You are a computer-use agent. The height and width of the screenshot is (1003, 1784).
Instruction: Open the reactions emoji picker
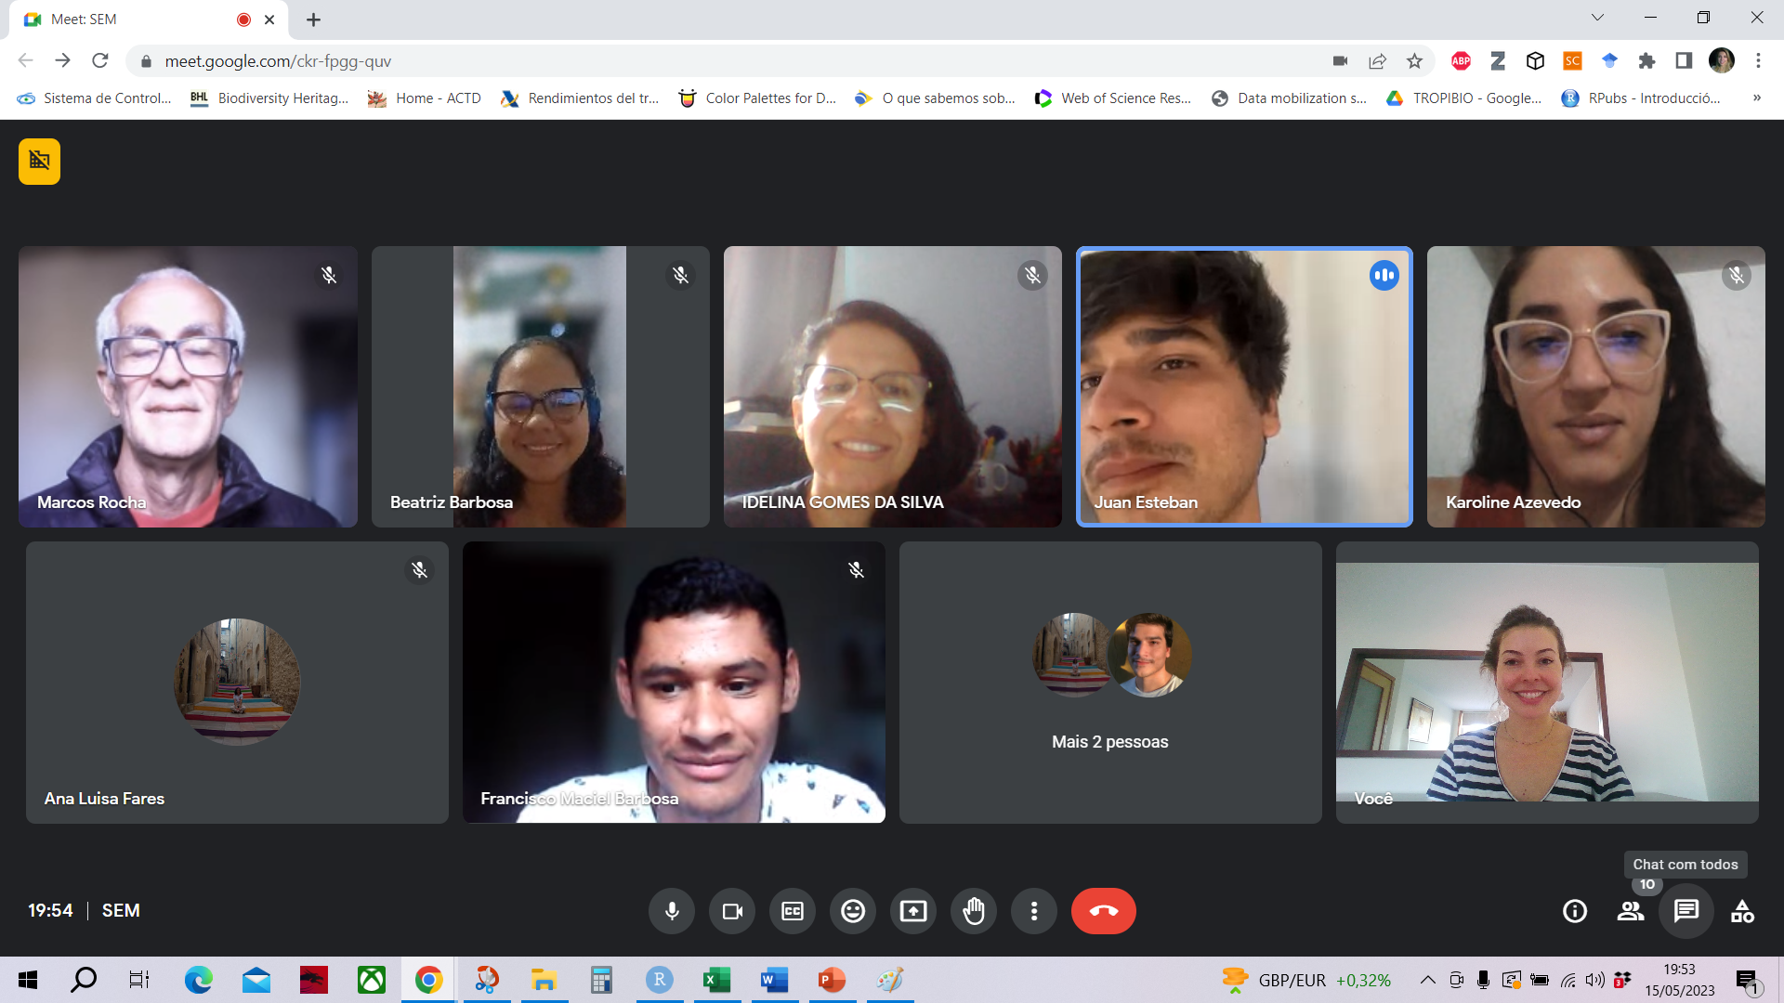(x=852, y=911)
